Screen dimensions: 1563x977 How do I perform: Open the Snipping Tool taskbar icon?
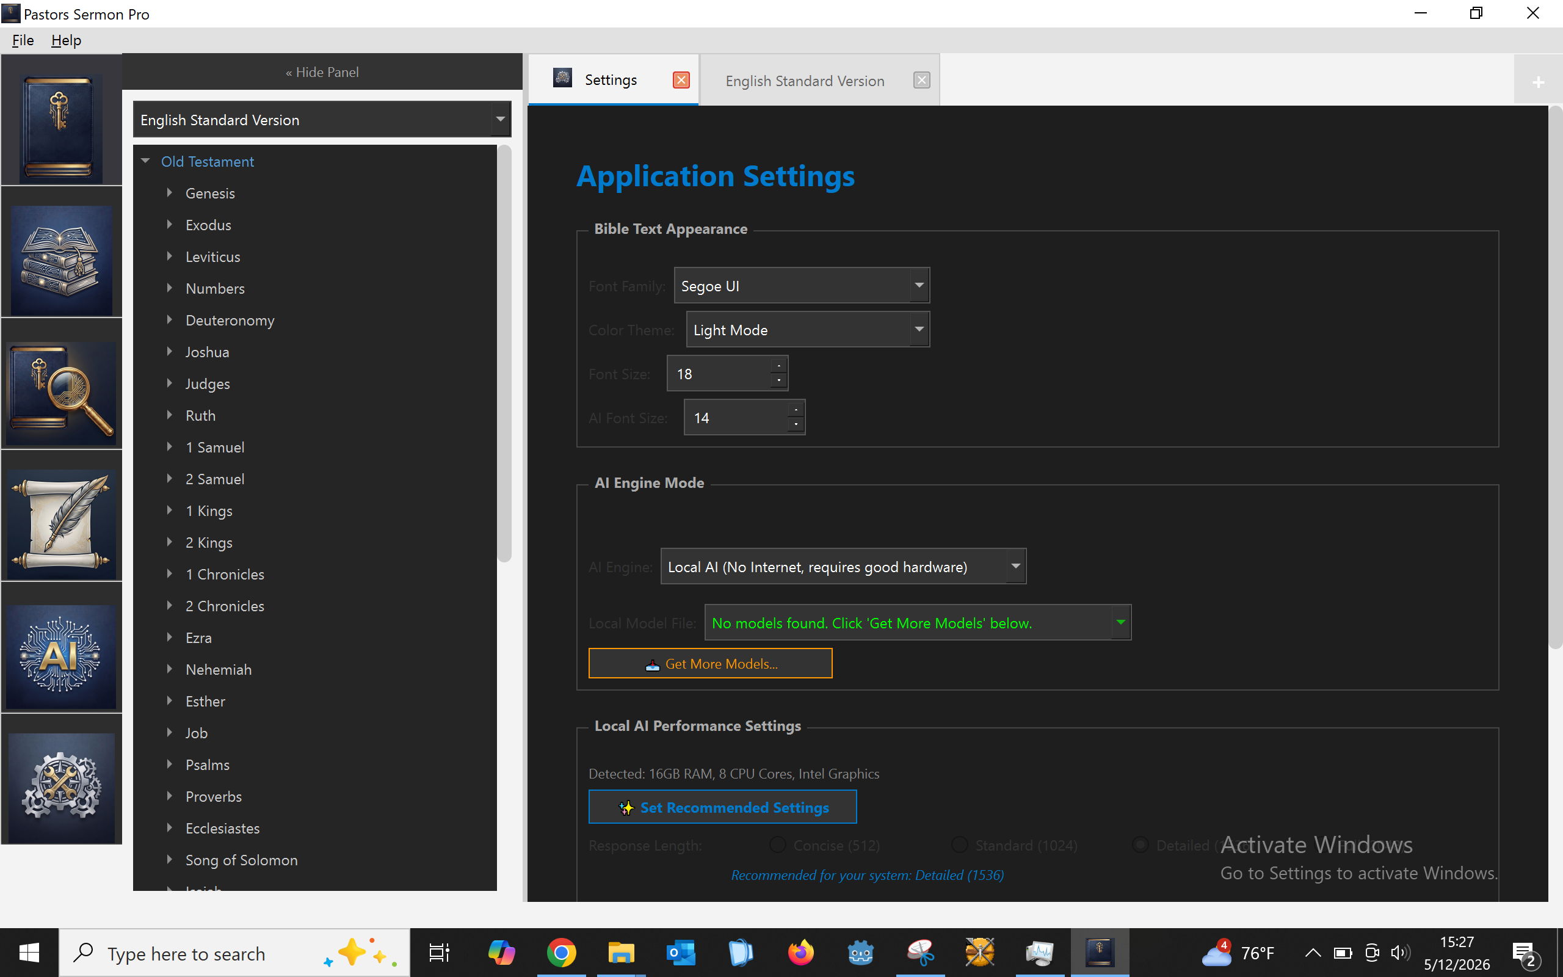(x=920, y=953)
